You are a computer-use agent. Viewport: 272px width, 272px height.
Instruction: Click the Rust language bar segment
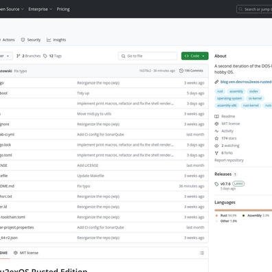[243, 210]
